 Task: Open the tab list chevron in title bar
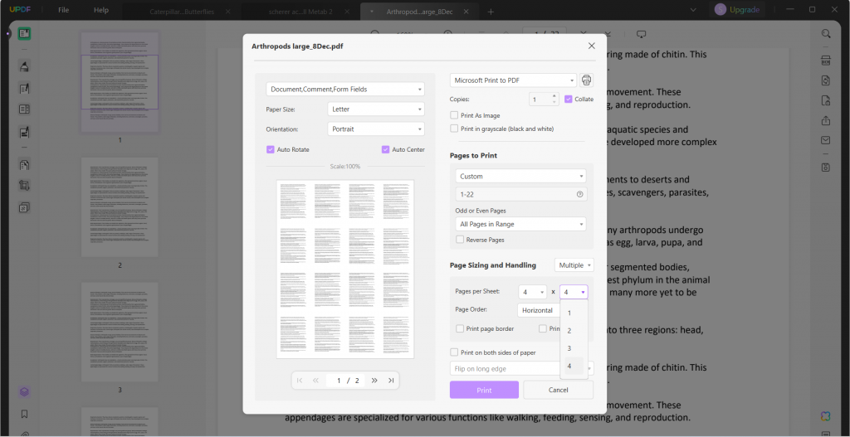[x=693, y=10]
